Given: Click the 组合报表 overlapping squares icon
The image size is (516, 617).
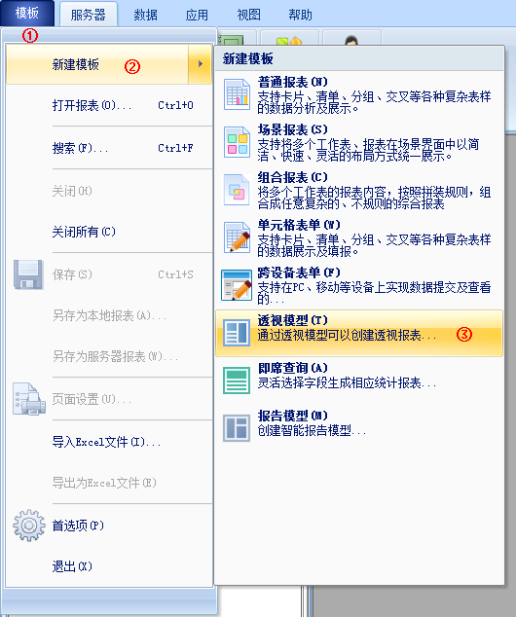Looking at the screenshot, I should pos(237,190).
